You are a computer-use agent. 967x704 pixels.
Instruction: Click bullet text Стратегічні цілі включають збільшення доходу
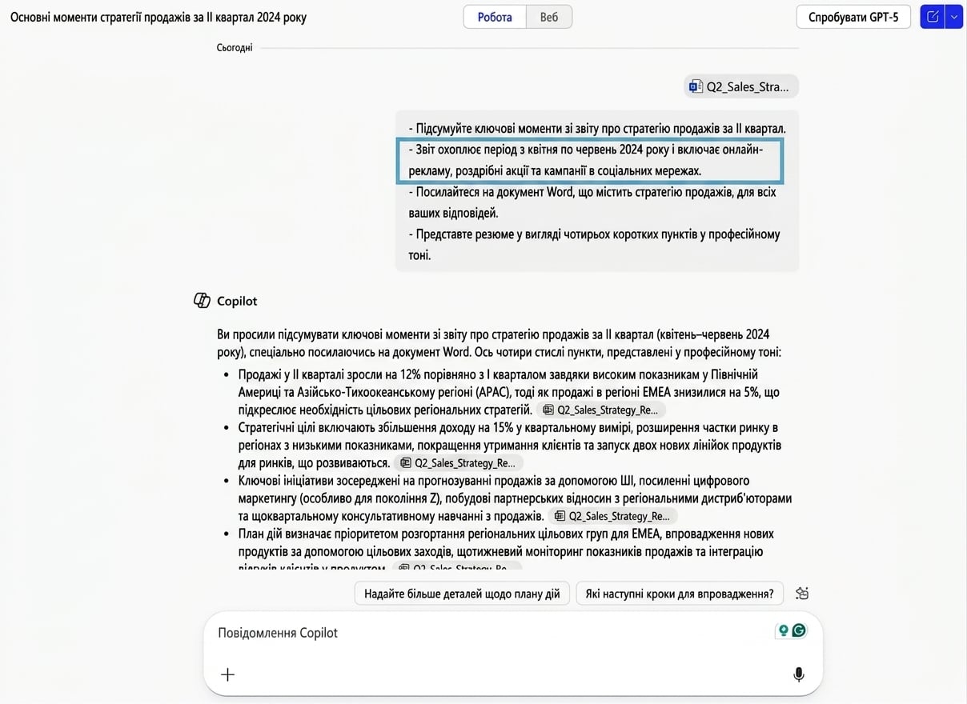click(509, 445)
